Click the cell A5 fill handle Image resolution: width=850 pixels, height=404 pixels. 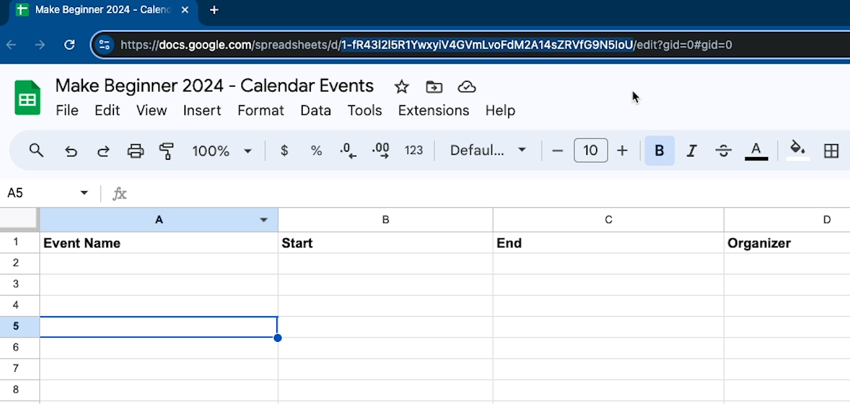(x=278, y=338)
